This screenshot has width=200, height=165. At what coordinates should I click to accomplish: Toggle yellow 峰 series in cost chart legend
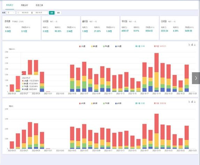point(94,103)
